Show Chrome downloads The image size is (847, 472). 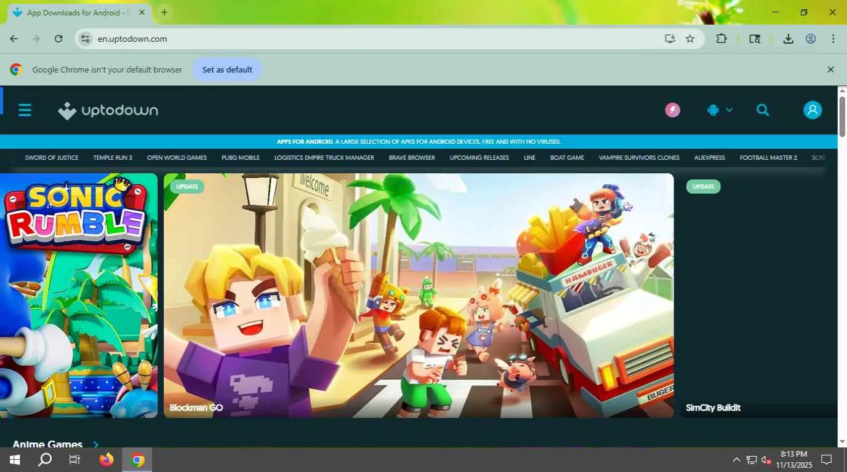coord(788,39)
